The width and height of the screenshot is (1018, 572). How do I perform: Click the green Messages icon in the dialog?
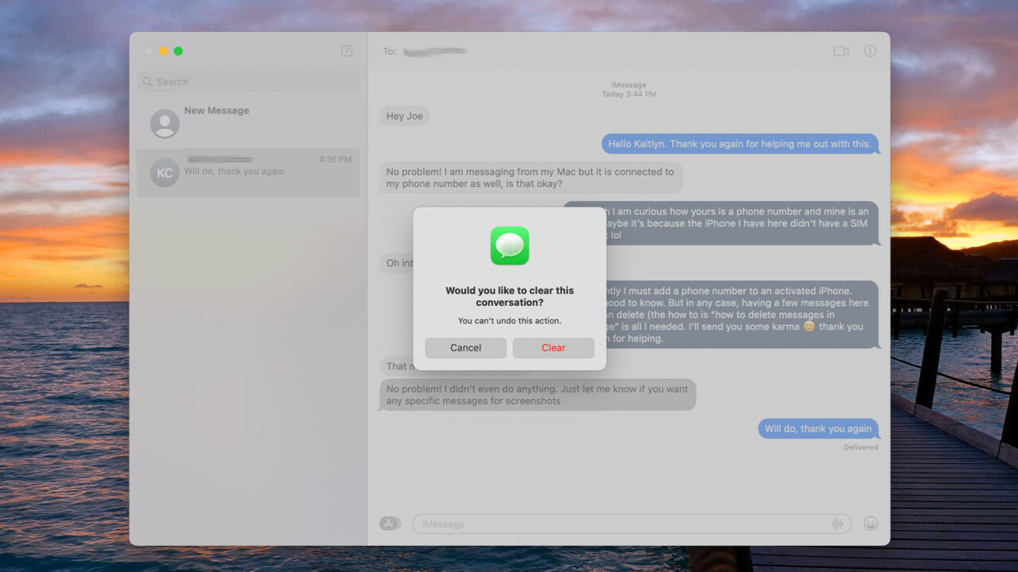click(x=509, y=246)
